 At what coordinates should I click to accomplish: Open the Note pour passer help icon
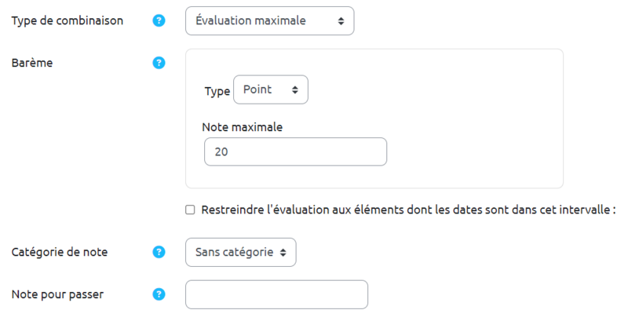click(159, 294)
